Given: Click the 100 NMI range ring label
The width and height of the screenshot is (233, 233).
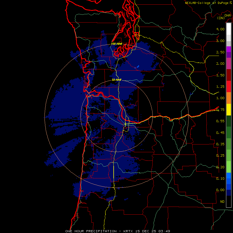Looking at the screenshot, I should coord(116,44).
